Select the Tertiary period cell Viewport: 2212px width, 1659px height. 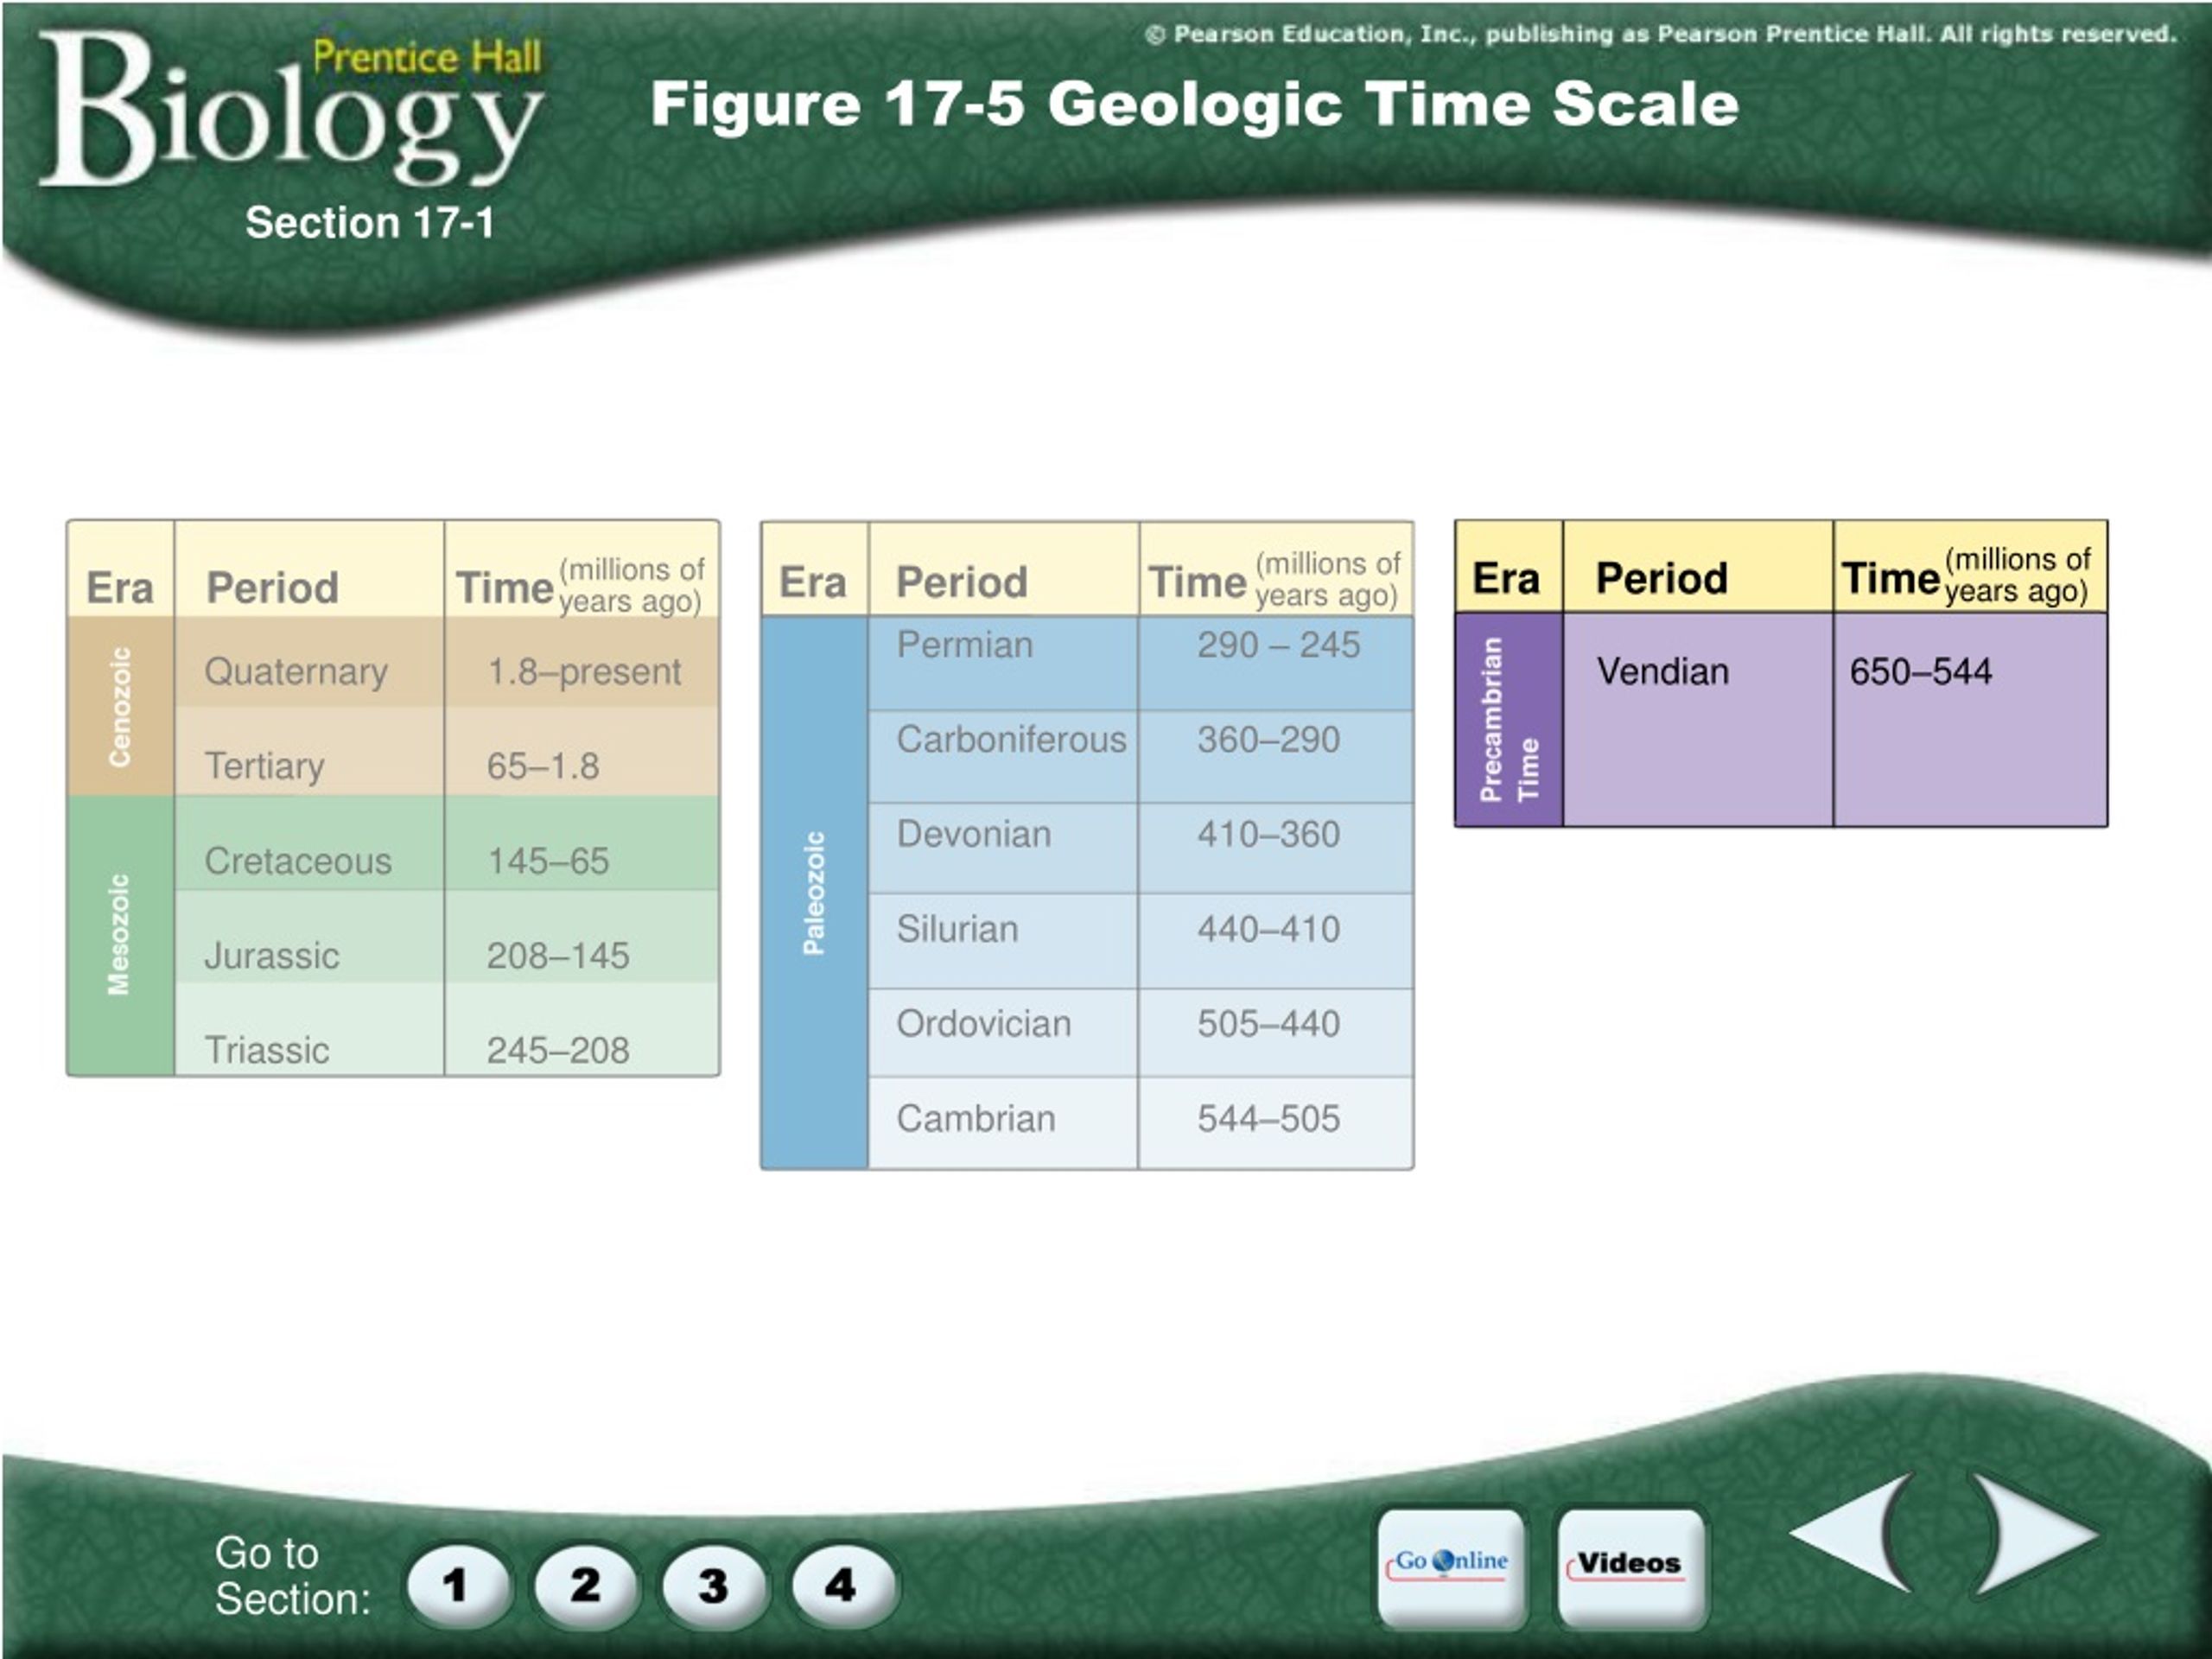(x=310, y=752)
